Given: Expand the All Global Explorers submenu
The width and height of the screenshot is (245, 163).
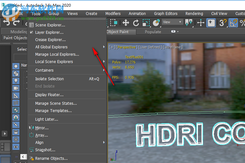Looking at the screenshot, I should pyautogui.click(x=67, y=47).
